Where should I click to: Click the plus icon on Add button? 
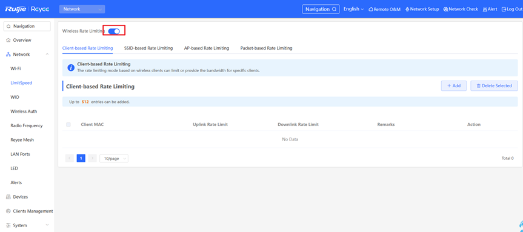point(449,86)
